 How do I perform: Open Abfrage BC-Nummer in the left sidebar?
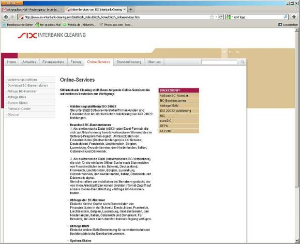coord(30,91)
